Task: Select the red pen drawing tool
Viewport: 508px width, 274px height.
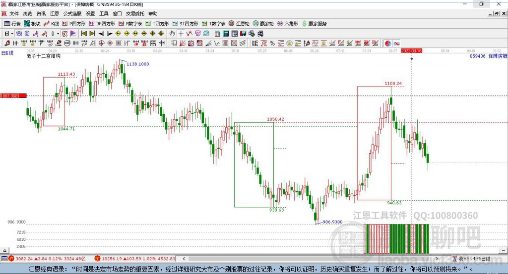Action: [x=7, y=43]
